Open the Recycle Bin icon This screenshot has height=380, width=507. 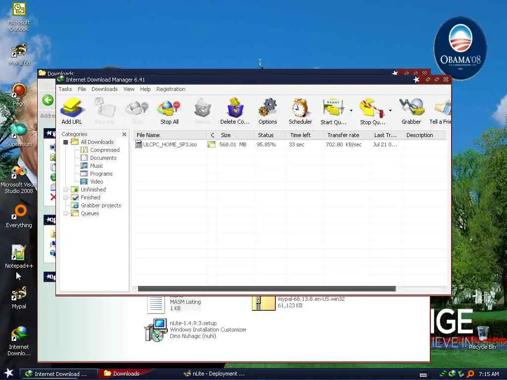(482, 338)
